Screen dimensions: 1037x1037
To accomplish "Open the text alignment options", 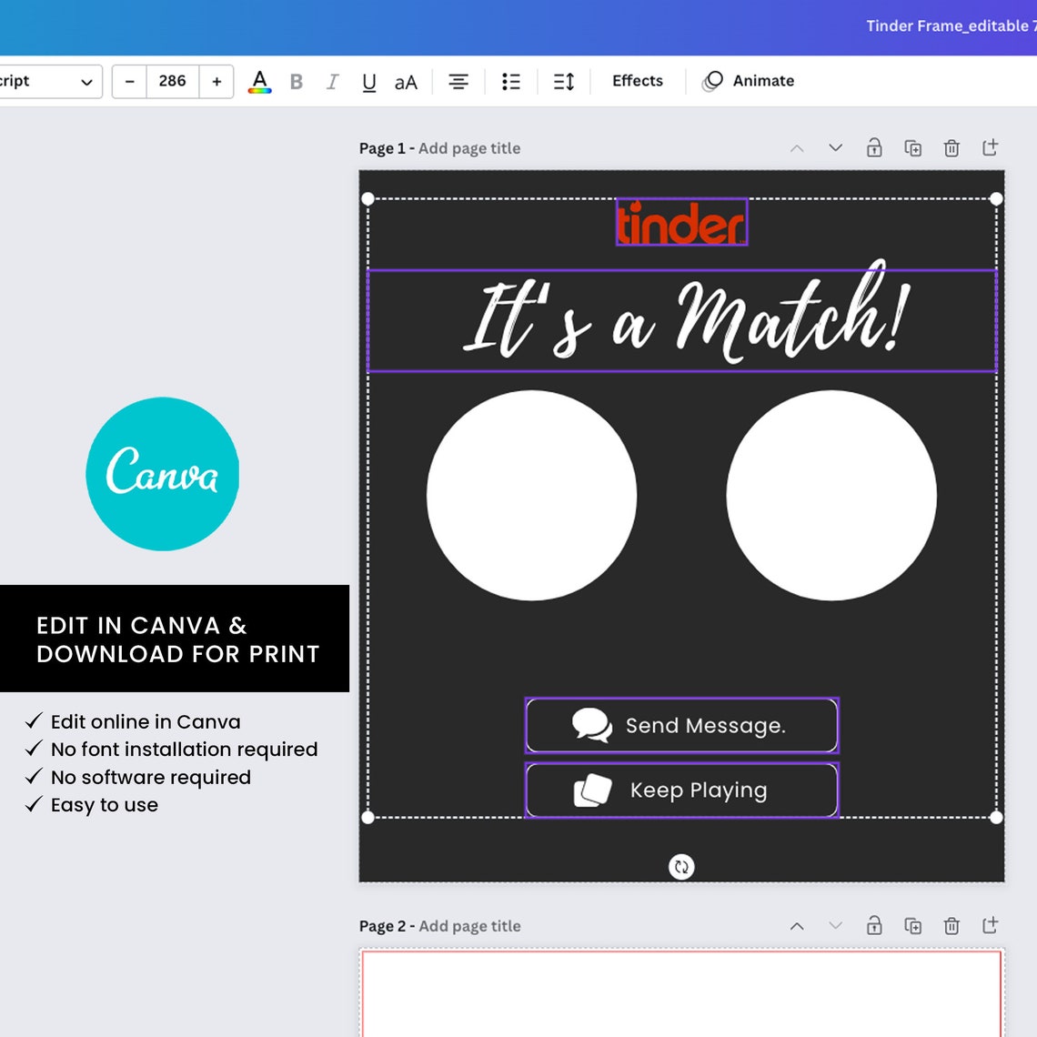I will (458, 81).
